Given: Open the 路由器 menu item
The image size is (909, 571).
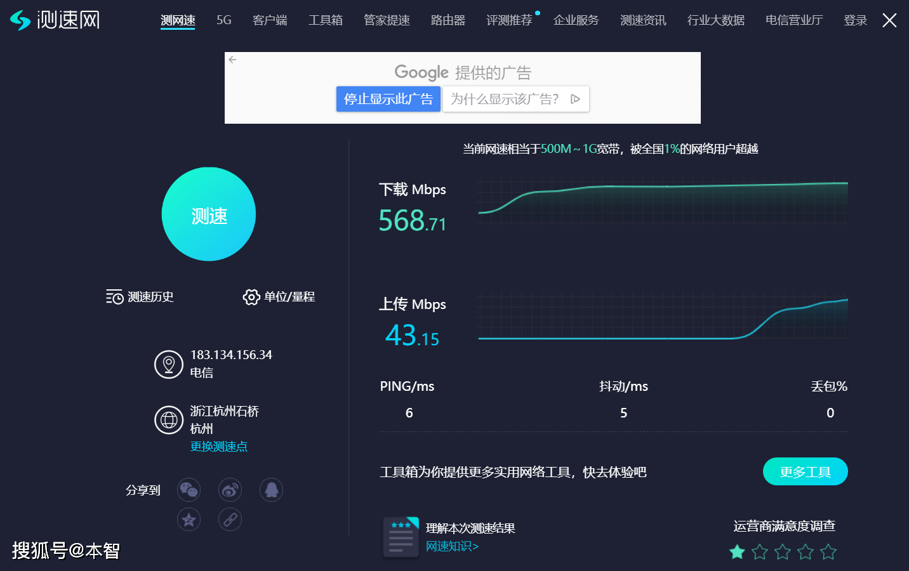Looking at the screenshot, I should tap(448, 20).
